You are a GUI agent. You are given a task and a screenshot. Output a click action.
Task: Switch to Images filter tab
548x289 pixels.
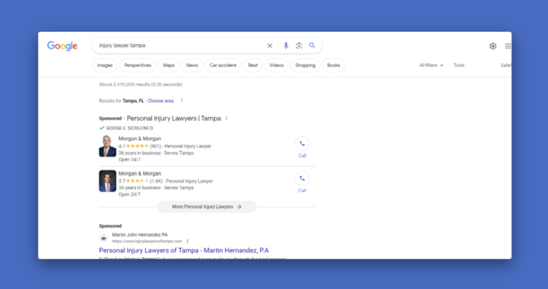105,65
